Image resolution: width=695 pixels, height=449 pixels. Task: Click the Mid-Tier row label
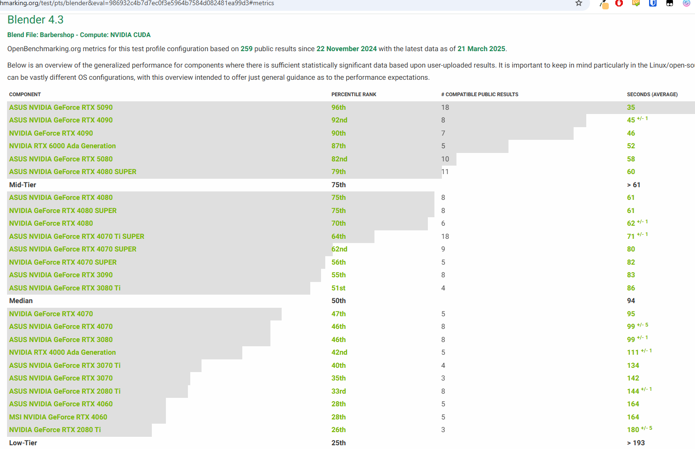coord(22,185)
